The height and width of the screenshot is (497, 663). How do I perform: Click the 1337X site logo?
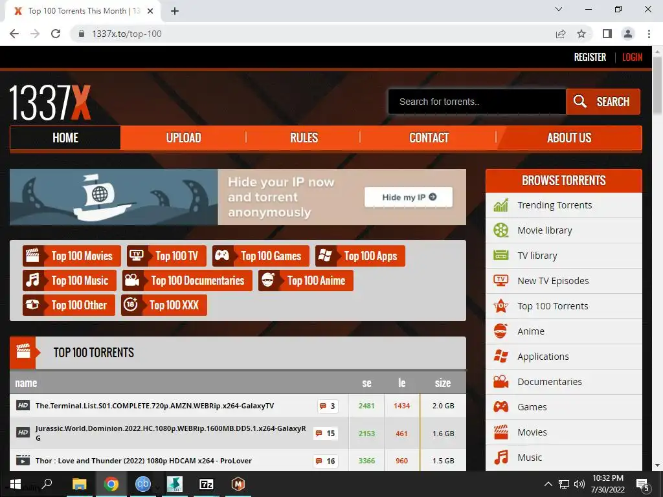click(50, 103)
